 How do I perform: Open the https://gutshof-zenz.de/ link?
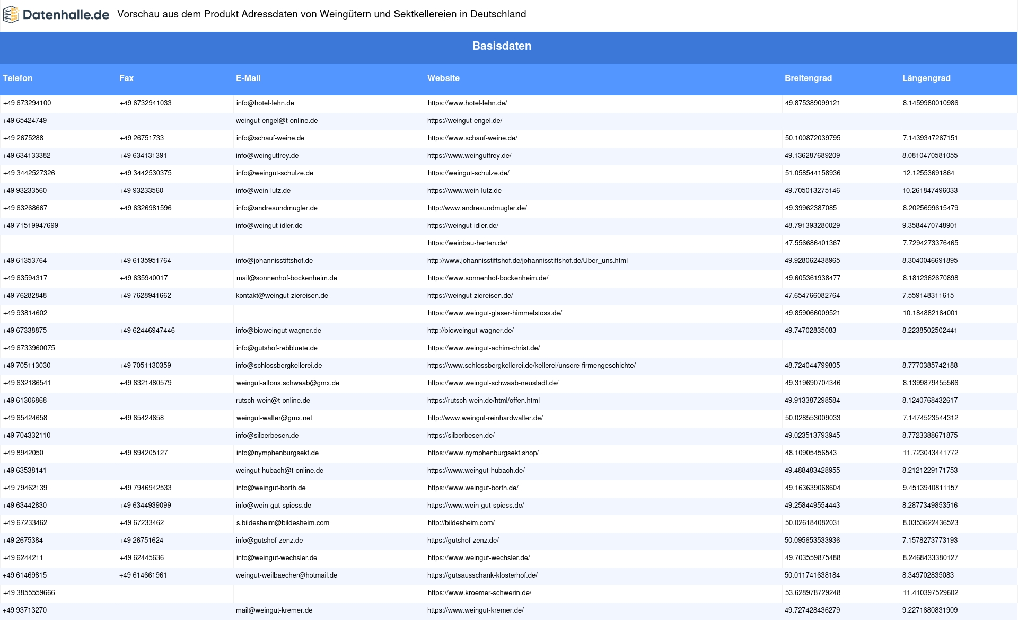(463, 541)
